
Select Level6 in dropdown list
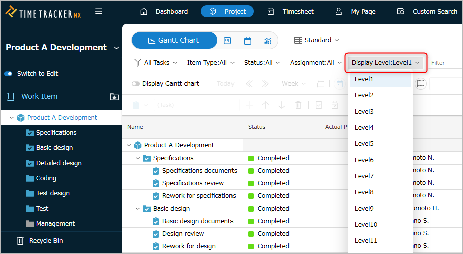point(380,160)
